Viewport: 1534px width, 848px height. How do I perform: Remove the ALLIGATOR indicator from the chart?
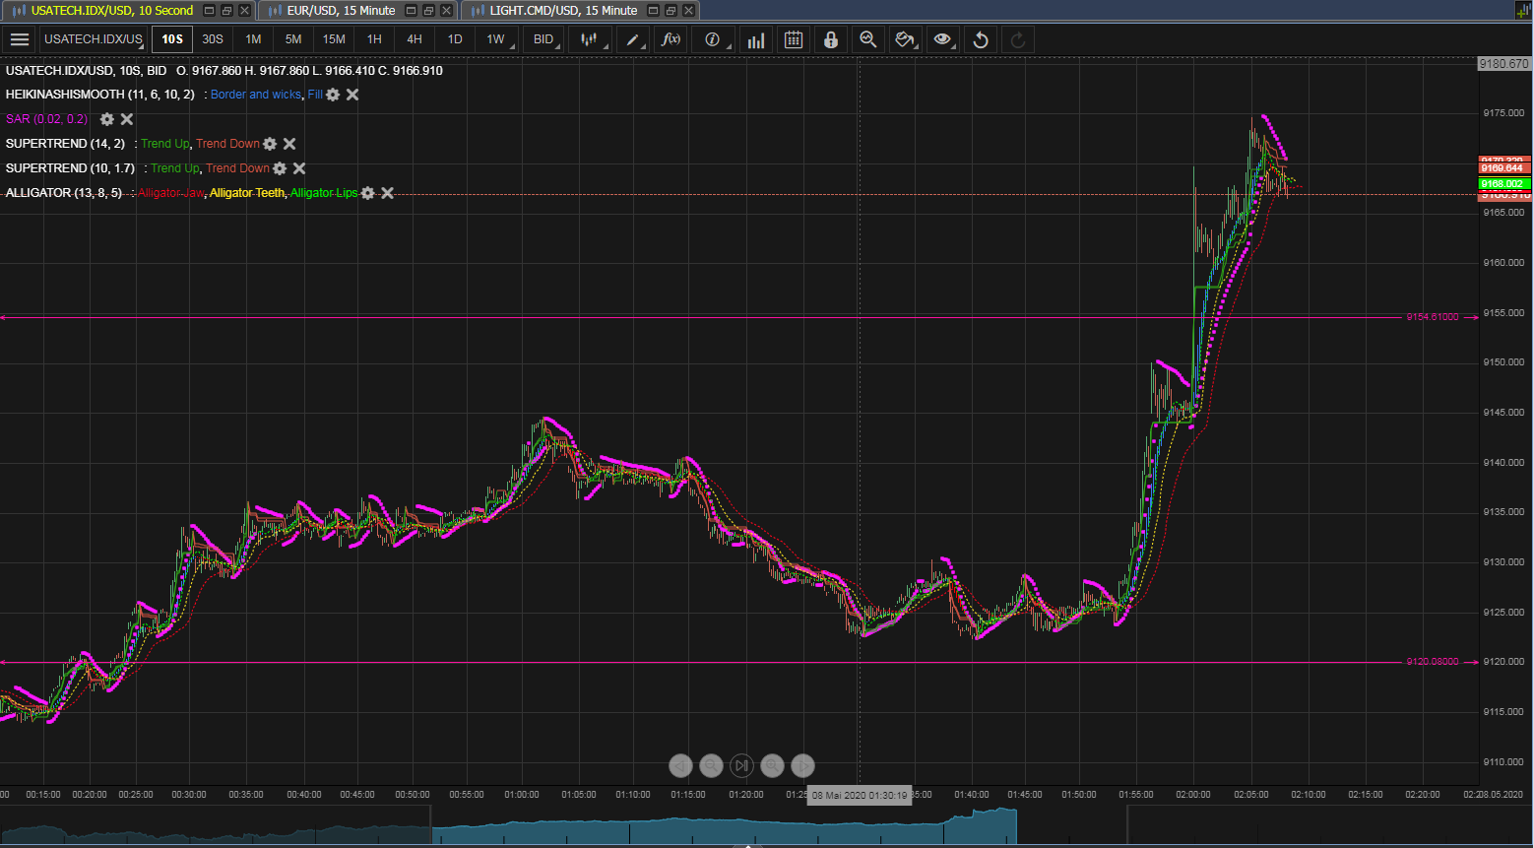click(387, 192)
